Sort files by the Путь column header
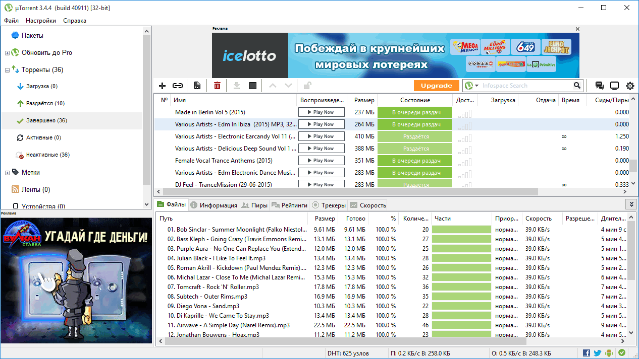The width and height of the screenshot is (639, 359). click(x=232, y=219)
